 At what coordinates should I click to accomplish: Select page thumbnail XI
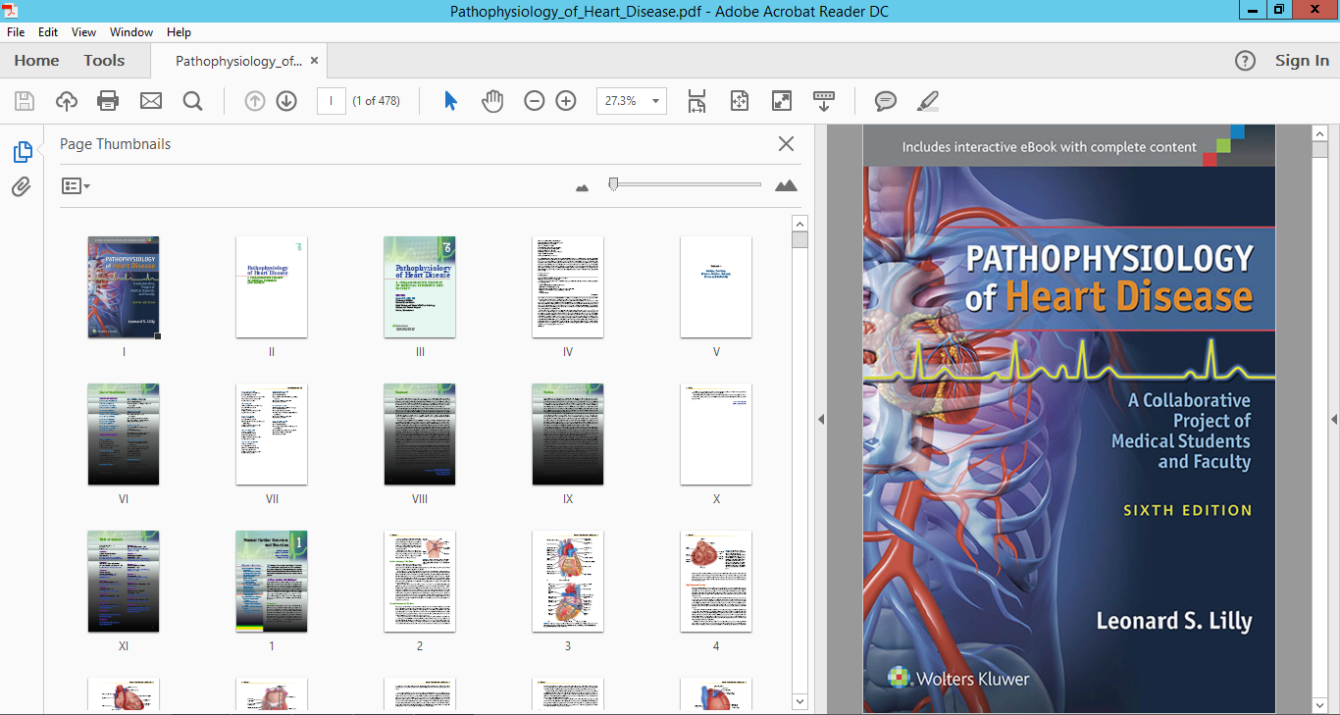[x=124, y=582]
